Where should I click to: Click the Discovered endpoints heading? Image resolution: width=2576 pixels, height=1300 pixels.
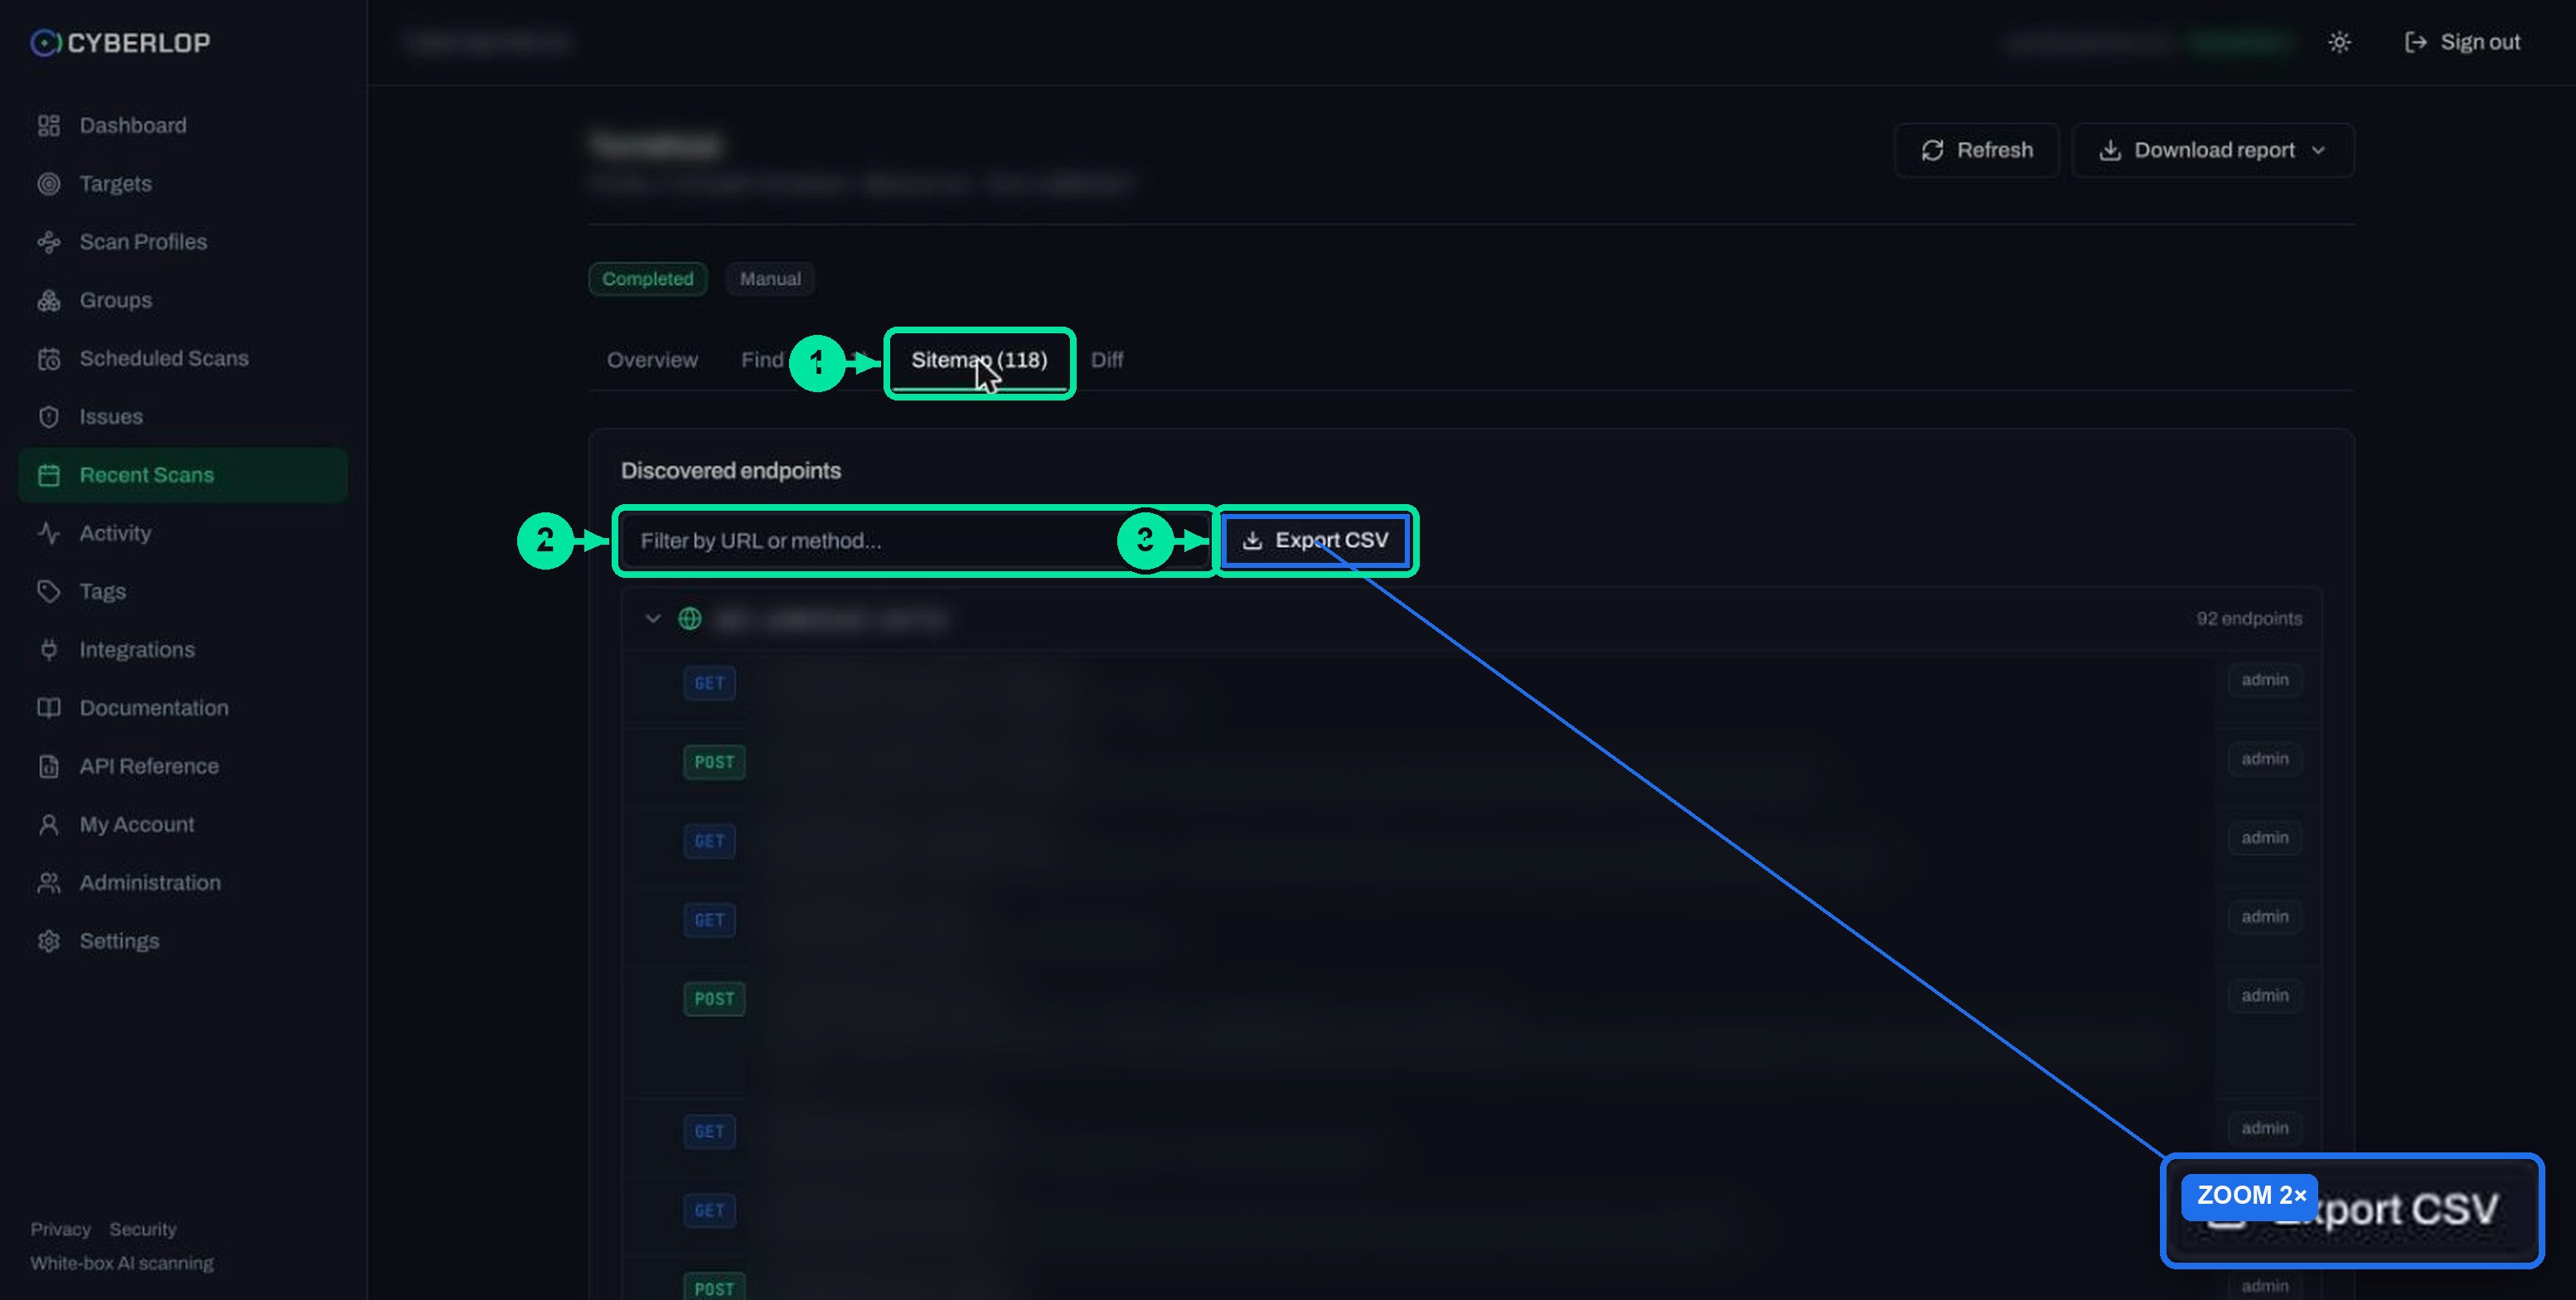tap(730, 471)
